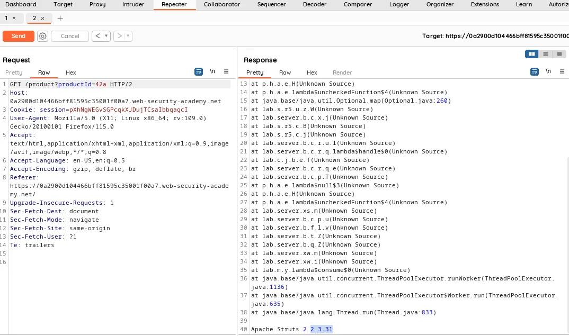This screenshot has height=336, width=569.
Task: Expand the back history dropdown arrow
Action: [106, 36]
